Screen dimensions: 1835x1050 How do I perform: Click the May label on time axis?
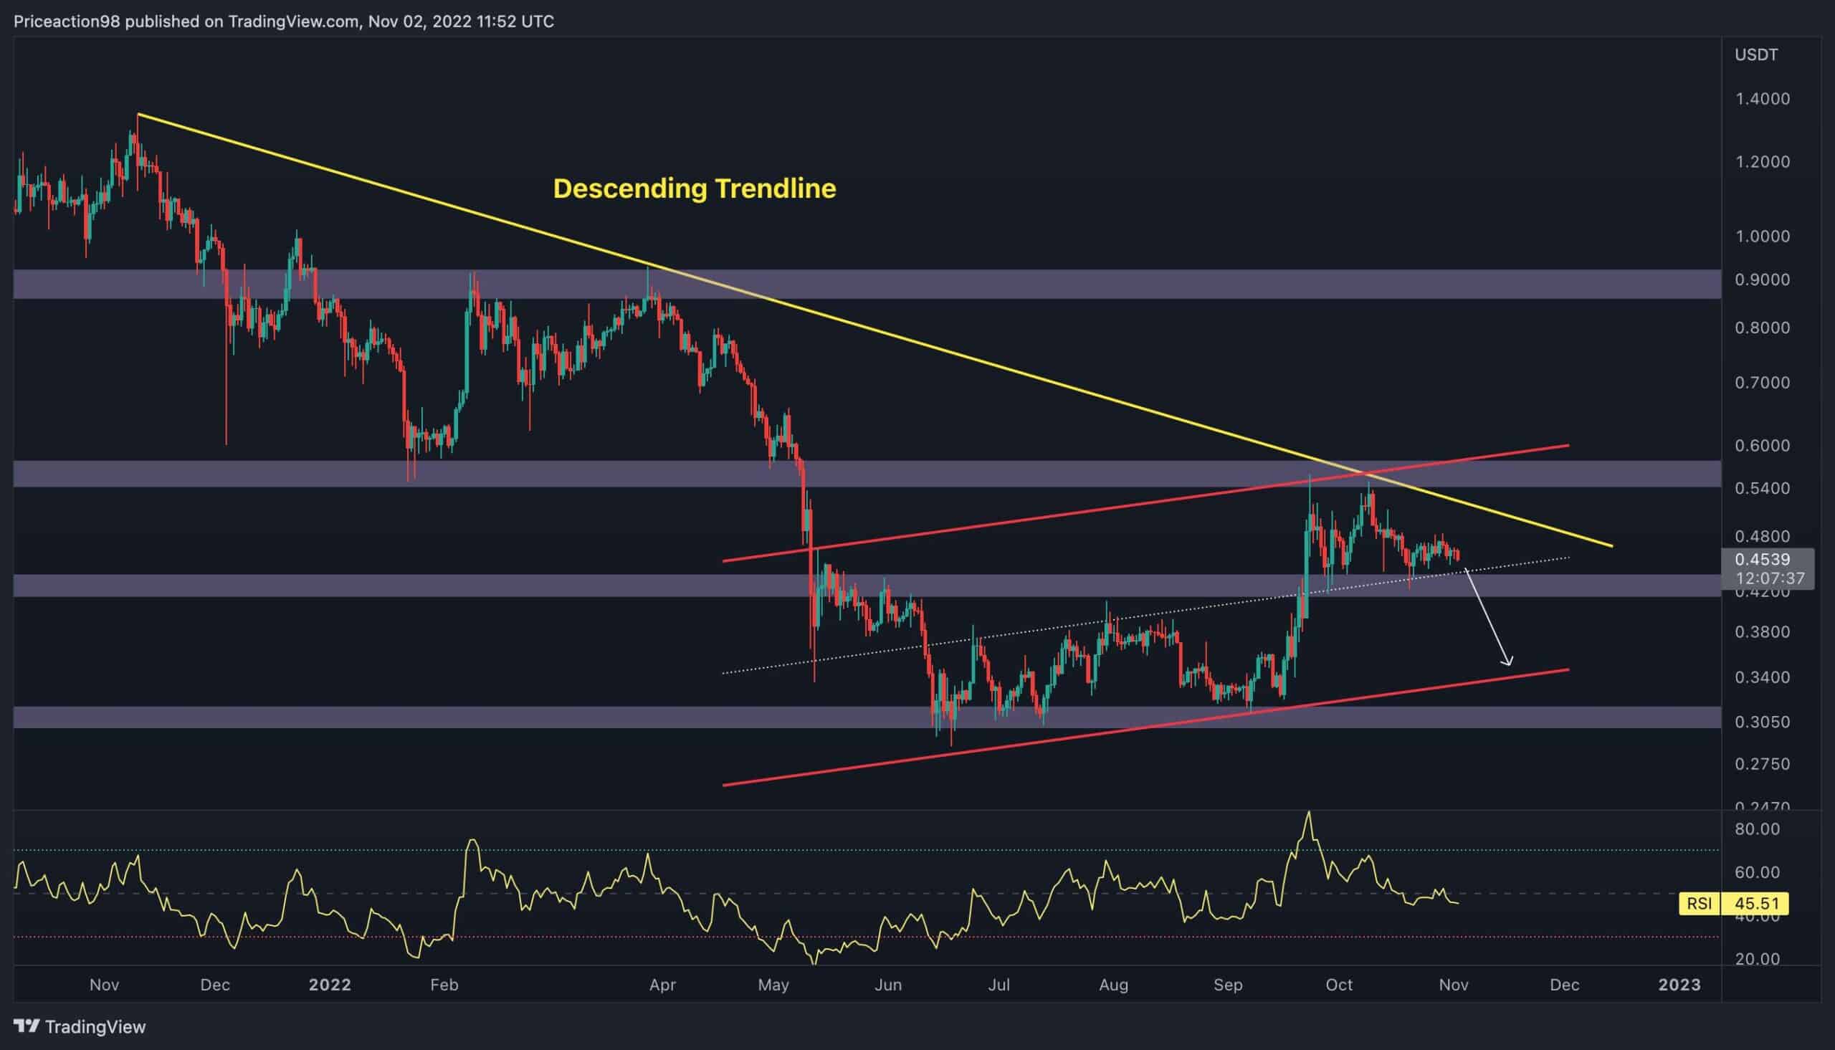773,985
